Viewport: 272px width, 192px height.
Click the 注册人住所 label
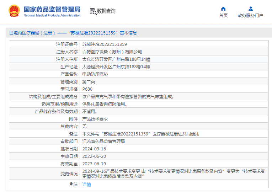click(x=67, y=59)
